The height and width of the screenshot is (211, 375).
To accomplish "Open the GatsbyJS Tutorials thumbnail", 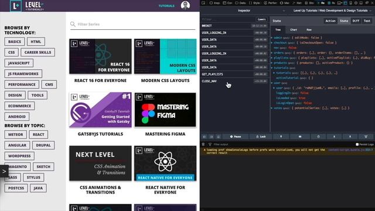I will click(x=100, y=110).
